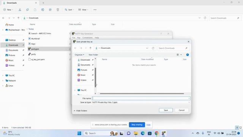Collapse folders with Hide Folders
Viewport: 243px width, 137px height.
(80, 111)
